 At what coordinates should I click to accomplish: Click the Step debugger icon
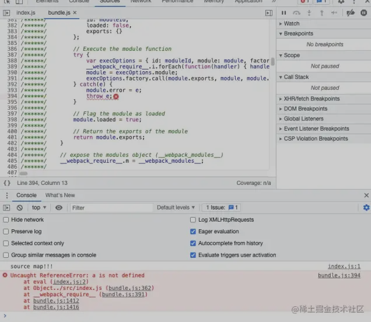tap(334, 13)
